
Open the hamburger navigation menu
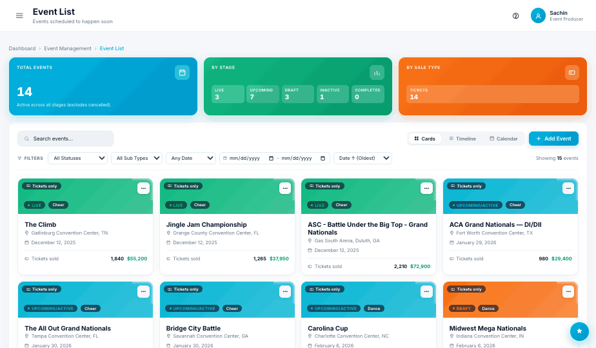19,15
